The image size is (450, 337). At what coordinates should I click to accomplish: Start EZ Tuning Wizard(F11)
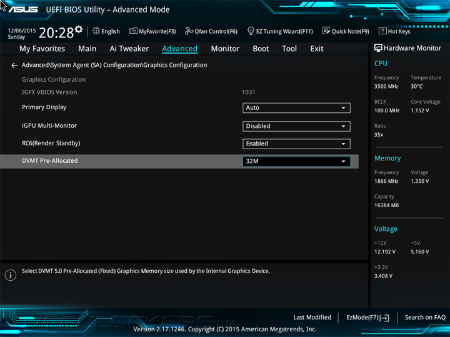tap(280, 31)
